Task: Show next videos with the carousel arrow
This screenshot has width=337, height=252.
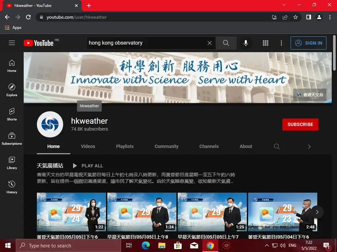Action: click(317, 212)
